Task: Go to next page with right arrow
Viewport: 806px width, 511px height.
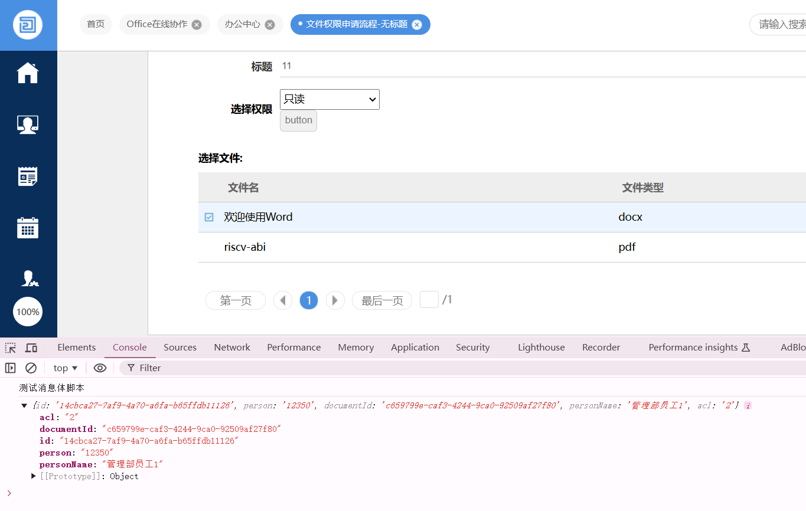Action: point(335,300)
